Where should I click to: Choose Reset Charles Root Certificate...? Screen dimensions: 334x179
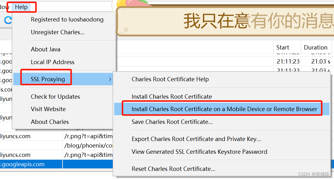point(173,169)
